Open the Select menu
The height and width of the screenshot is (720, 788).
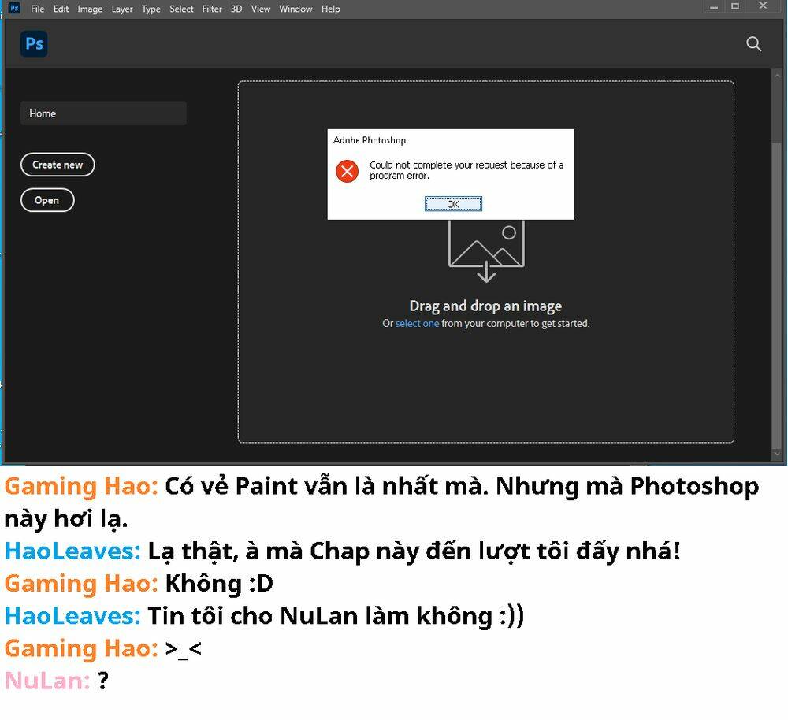[181, 9]
